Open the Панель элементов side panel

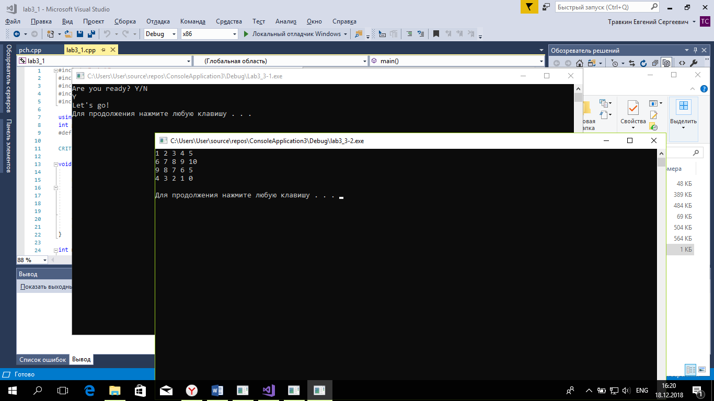click(8, 146)
